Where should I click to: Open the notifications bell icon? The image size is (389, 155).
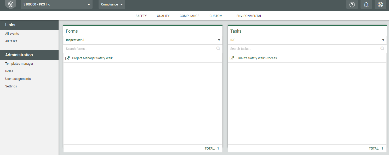(366, 4)
